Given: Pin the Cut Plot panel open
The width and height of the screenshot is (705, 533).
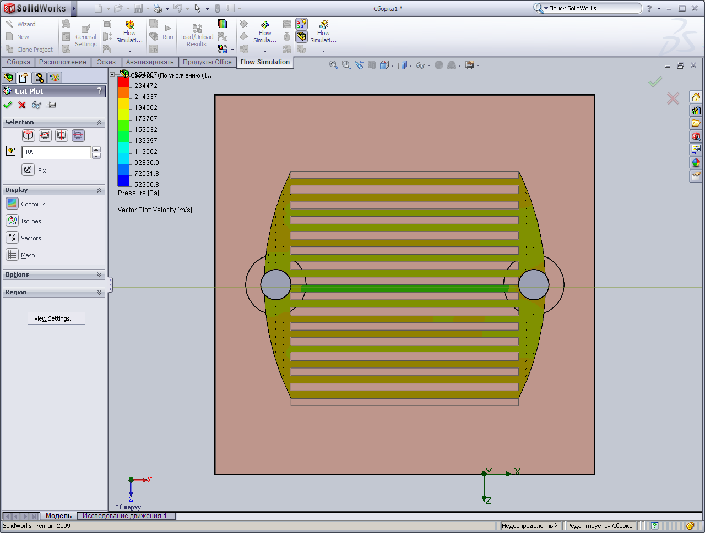Looking at the screenshot, I should [51, 105].
